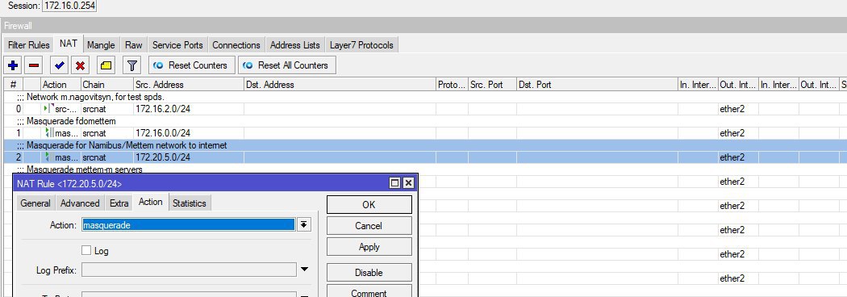Select comment 'Masquerade fdomettem'
This screenshot has width=847, height=297.
pyautogui.click(x=71, y=121)
